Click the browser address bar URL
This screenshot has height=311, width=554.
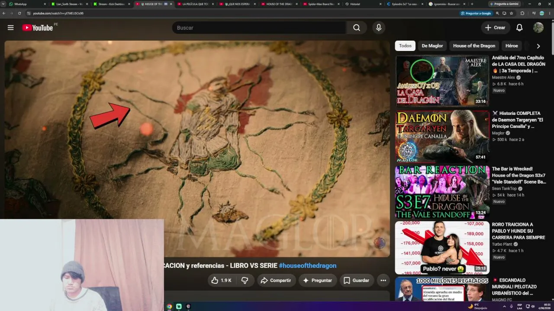click(x=58, y=13)
